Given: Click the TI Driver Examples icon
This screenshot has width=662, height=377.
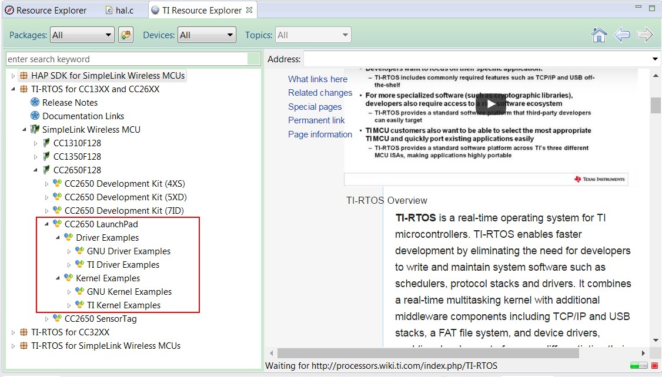Looking at the screenshot, I should pyautogui.click(x=80, y=264).
